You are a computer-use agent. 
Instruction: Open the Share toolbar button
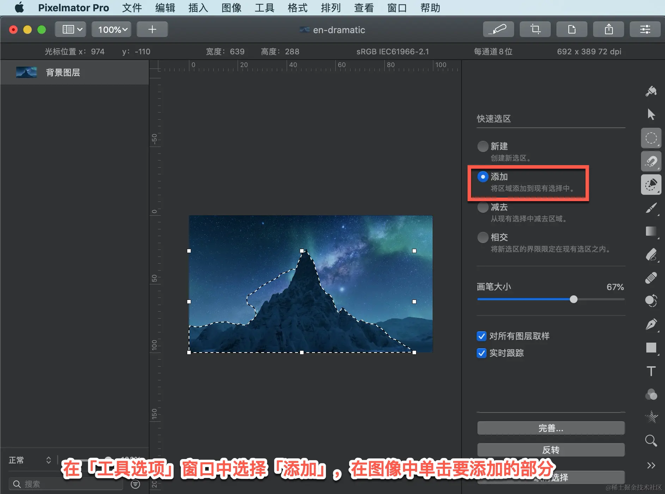(609, 29)
